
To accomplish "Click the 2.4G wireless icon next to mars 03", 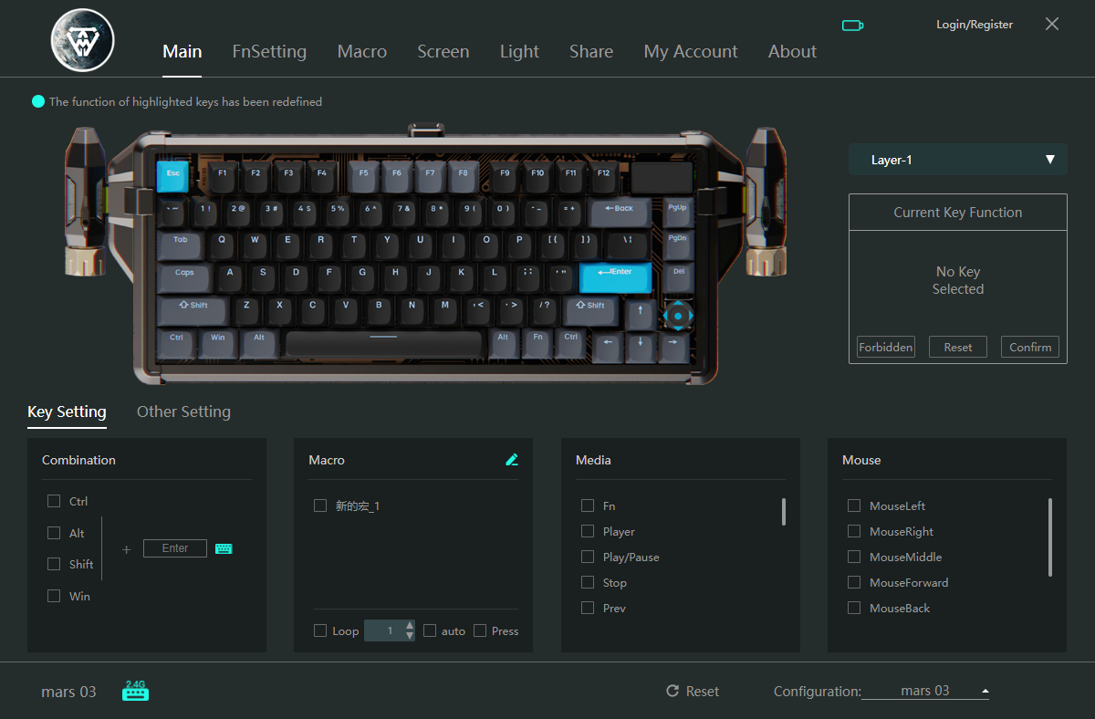I will pyautogui.click(x=135, y=691).
